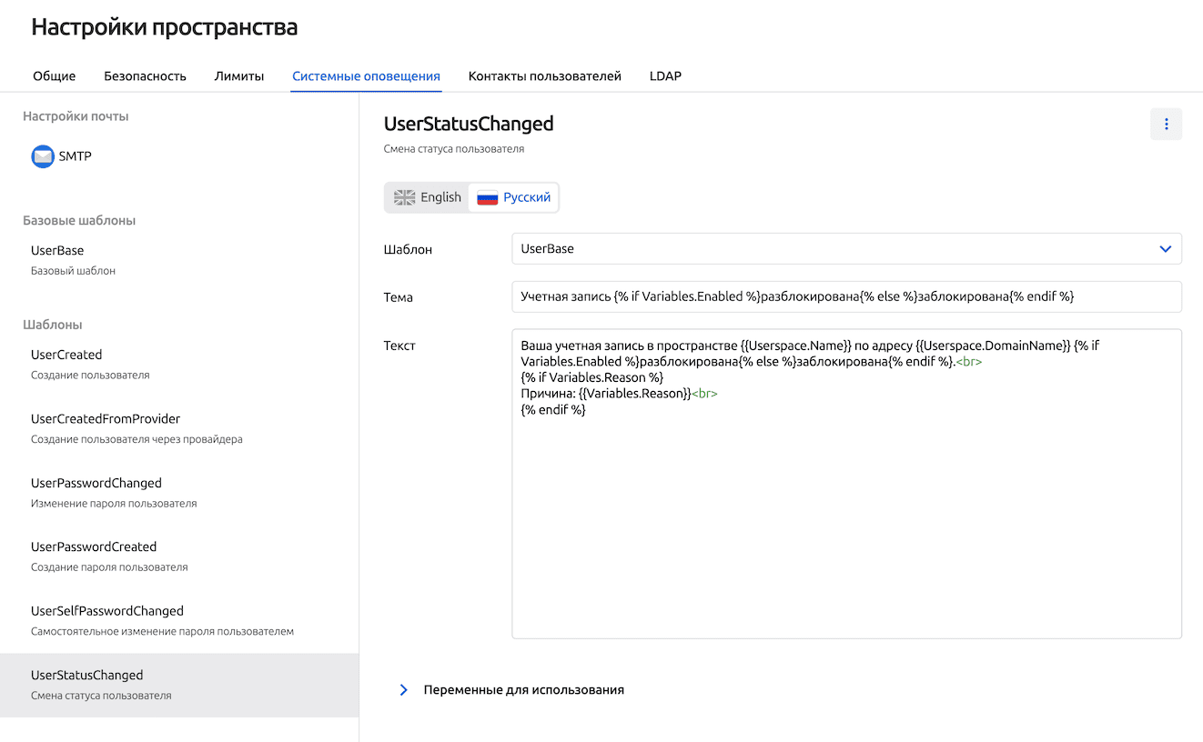This screenshot has height=742, width=1203.
Task: Open the LDAP tab
Action: click(665, 75)
